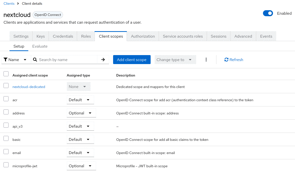Image resolution: width=295 pixels, height=172 pixels.
Task: Click the Add client scope button
Action: pyautogui.click(x=132, y=60)
